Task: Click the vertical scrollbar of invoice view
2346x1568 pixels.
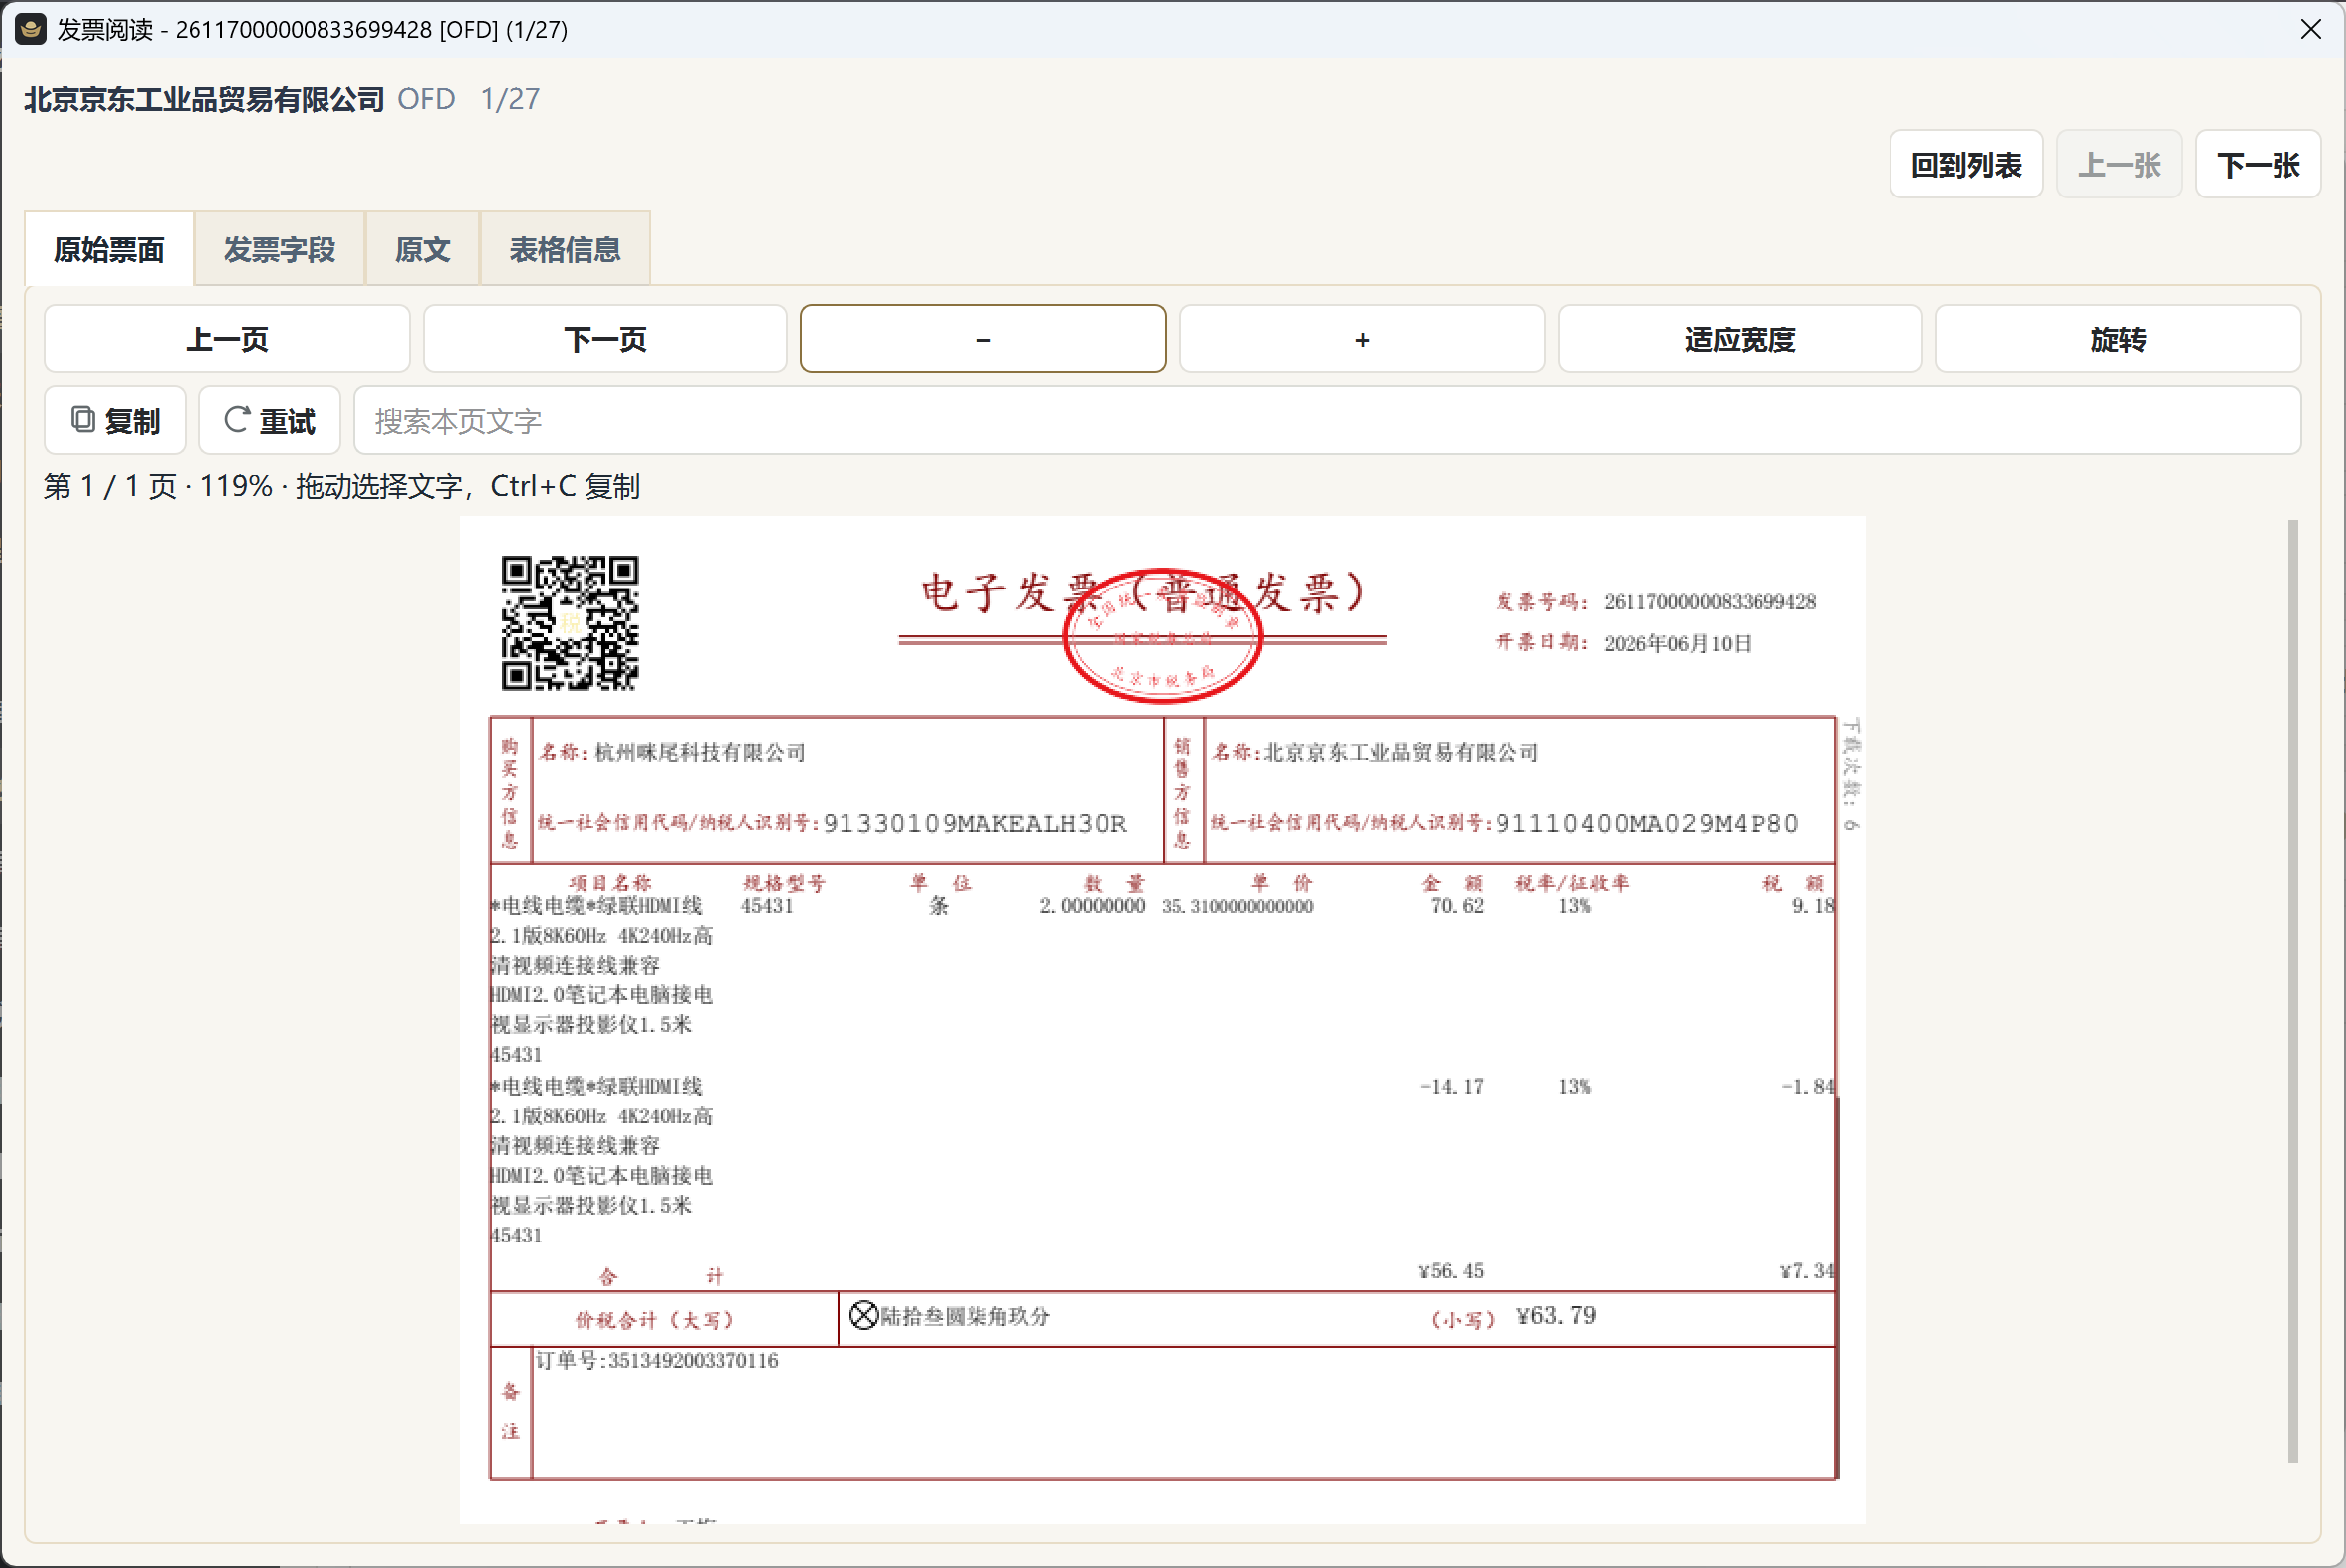Action: coord(2293,990)
